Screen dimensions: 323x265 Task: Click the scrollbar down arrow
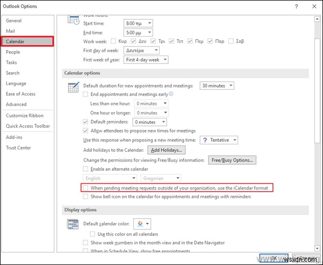coord(317,248)
